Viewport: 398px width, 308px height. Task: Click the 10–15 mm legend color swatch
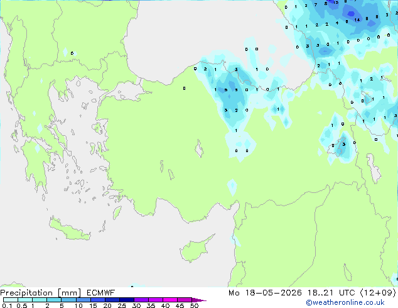(83, 300)
